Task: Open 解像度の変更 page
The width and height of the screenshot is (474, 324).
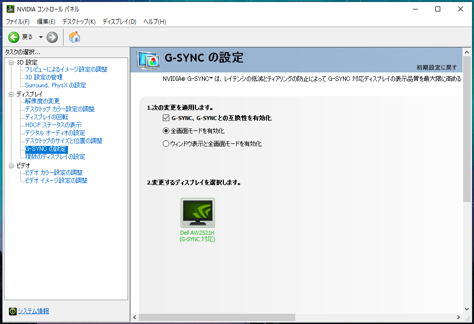Action: (x=42, y=101)
